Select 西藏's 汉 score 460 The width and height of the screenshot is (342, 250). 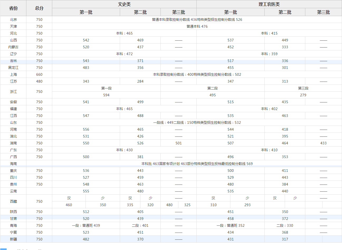[x=69, y=205]
